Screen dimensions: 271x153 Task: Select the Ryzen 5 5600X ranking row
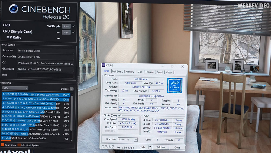(x=36, y=134)
